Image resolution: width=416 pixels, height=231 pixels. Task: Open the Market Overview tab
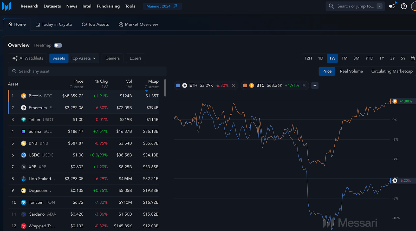pos(138,24)
